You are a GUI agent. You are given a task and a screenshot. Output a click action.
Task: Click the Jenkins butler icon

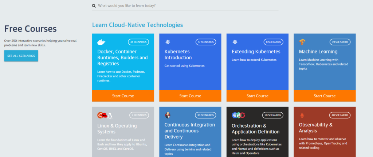pos(168,115)
